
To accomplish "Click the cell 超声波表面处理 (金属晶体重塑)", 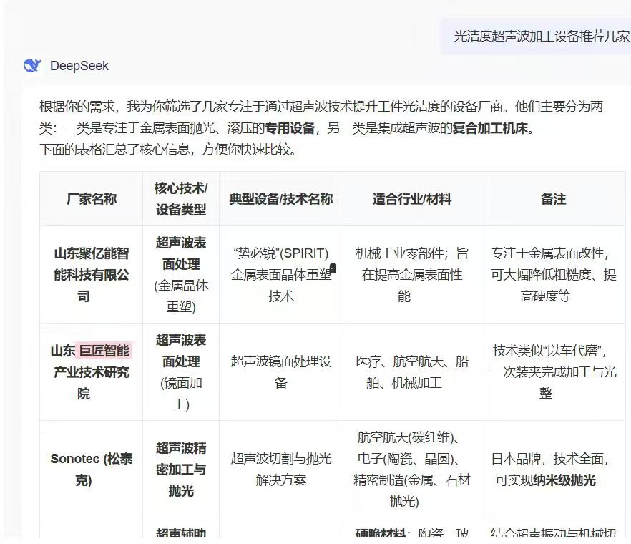I will click(181, 275).
